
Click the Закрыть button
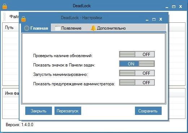[39, 111]
